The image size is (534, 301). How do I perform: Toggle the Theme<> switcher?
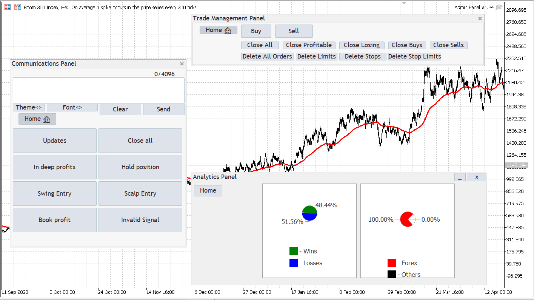[x=29, y=108]
